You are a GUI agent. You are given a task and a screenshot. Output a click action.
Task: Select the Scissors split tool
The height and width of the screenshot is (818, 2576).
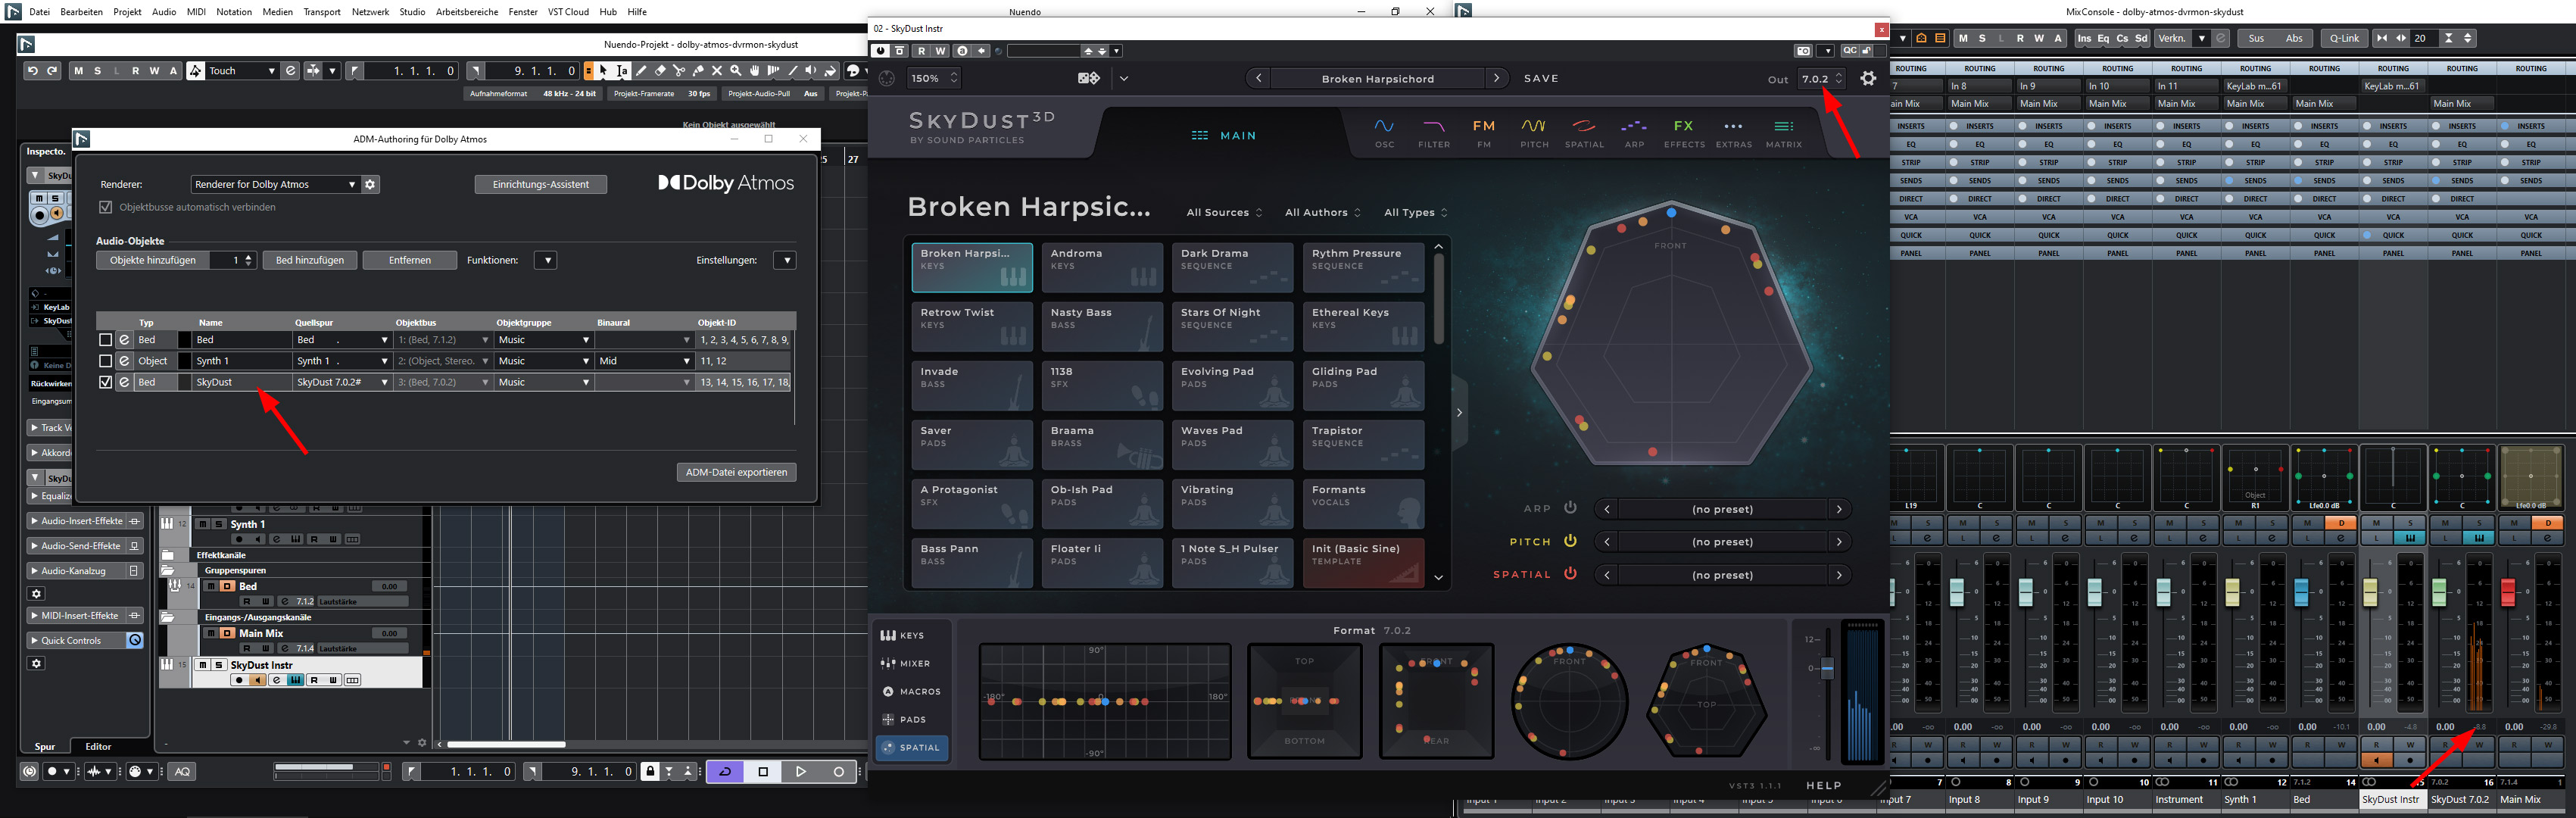tap(679, 71)
